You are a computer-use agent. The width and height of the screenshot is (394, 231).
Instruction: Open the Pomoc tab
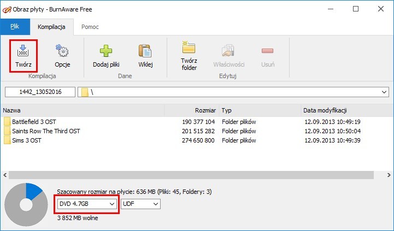tap(90, 27)
